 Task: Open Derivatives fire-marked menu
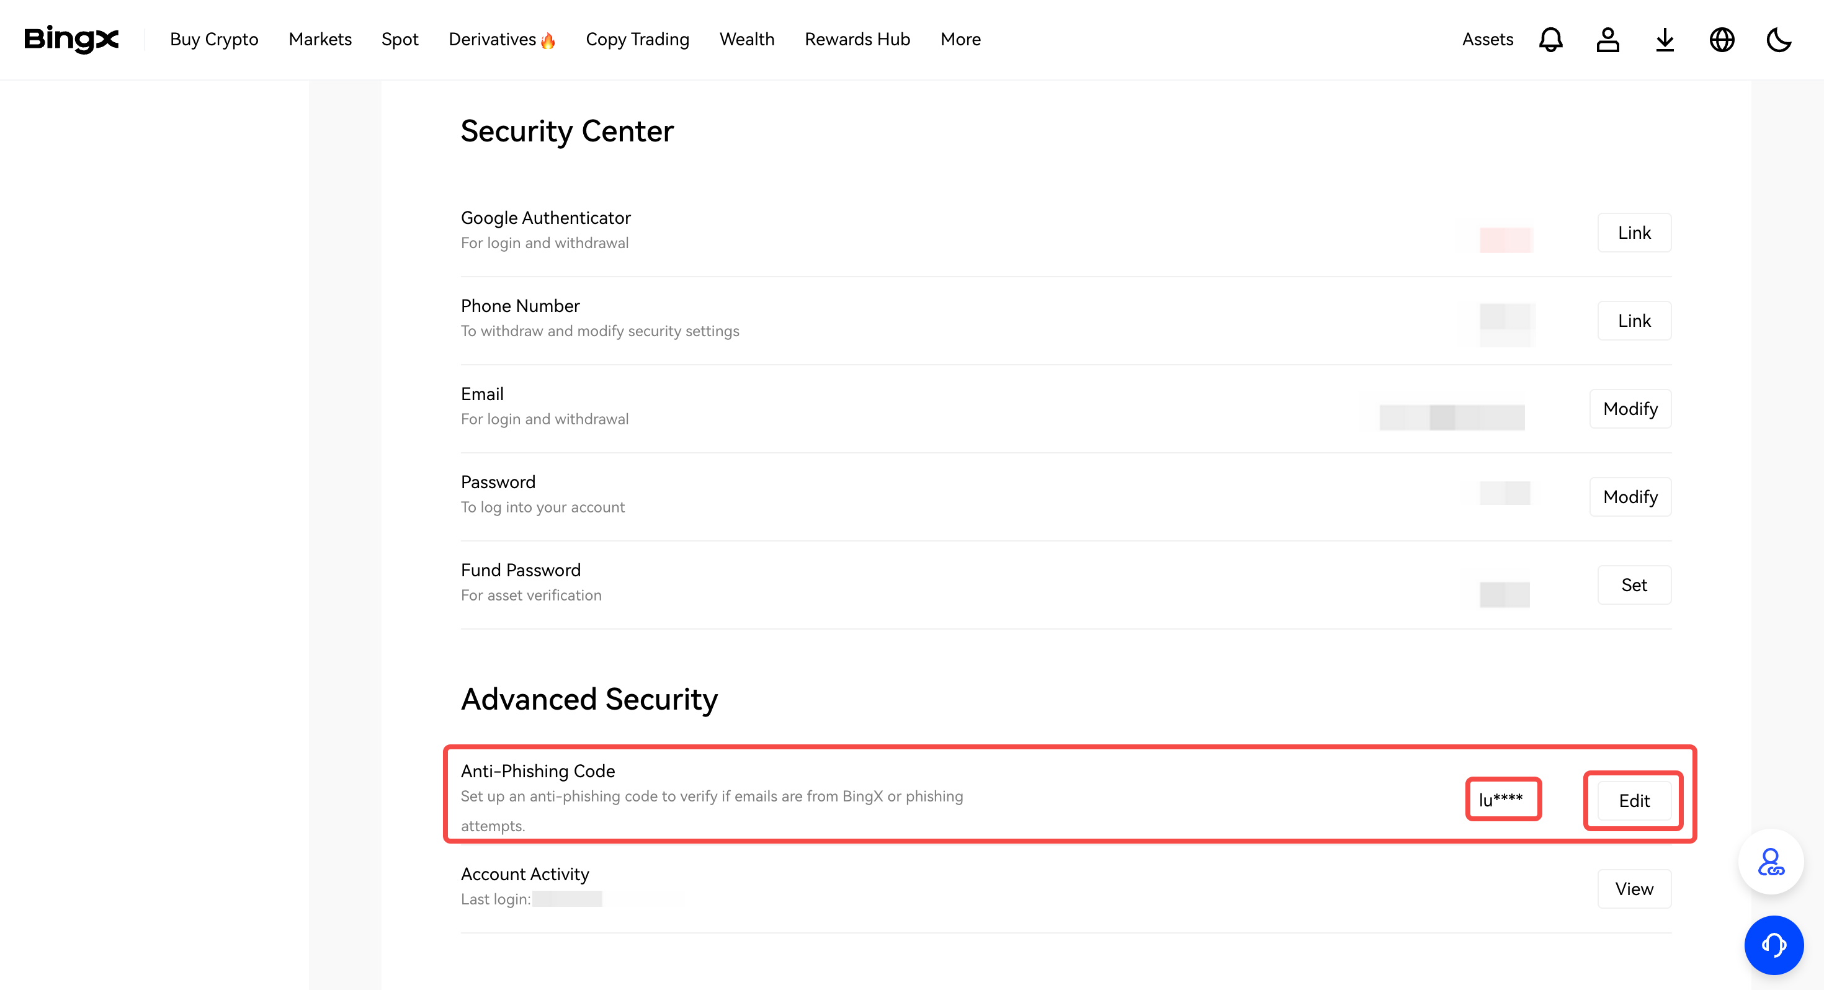point(501,40)
